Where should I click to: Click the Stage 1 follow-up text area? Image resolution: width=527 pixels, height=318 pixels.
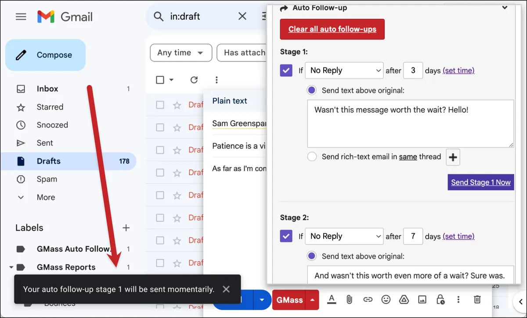click(x=411, y=124)
